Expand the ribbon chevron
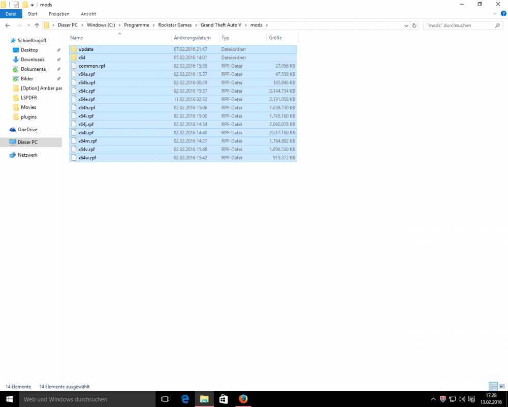Viewport: 508px width, 407px height. 495,14
